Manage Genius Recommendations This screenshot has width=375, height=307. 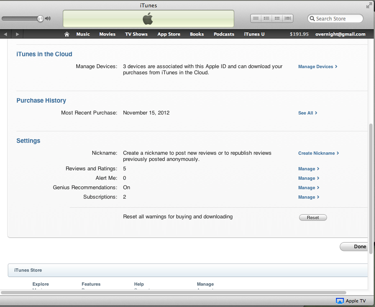click(x=309, y=188)
